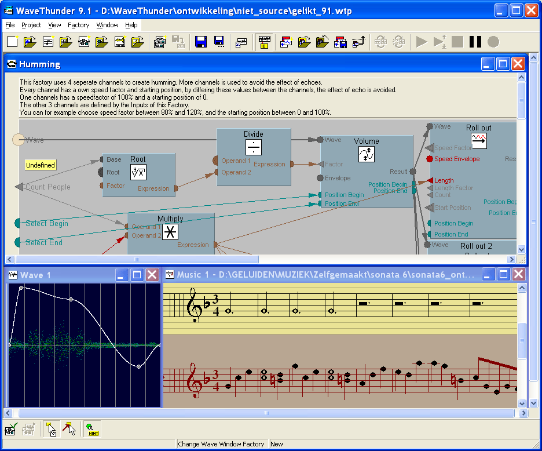Click the square Stop button
This screenshot has height=451, width=542.
point(457,42)
